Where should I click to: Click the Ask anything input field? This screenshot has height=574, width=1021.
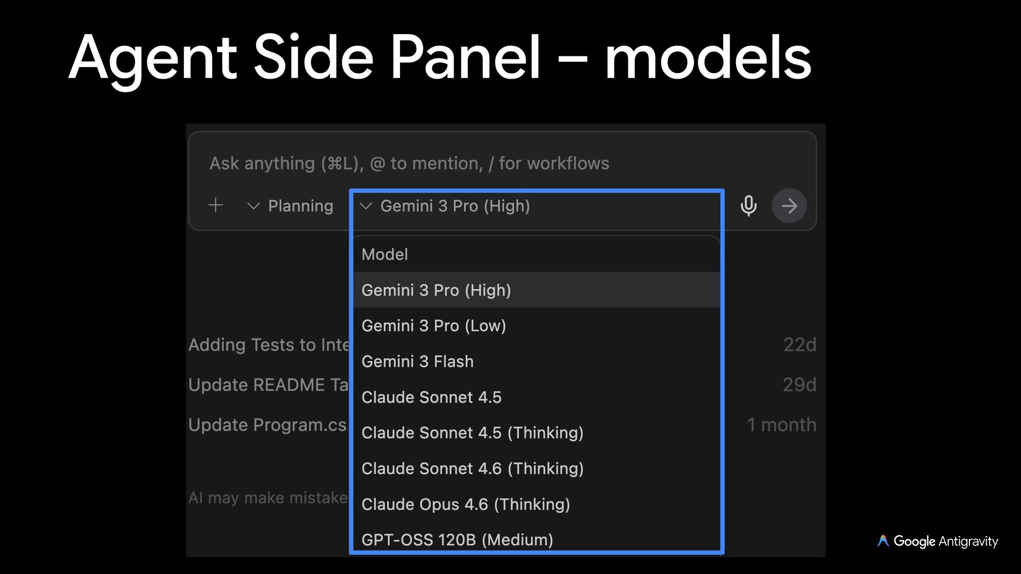click(x=409, y=163)
